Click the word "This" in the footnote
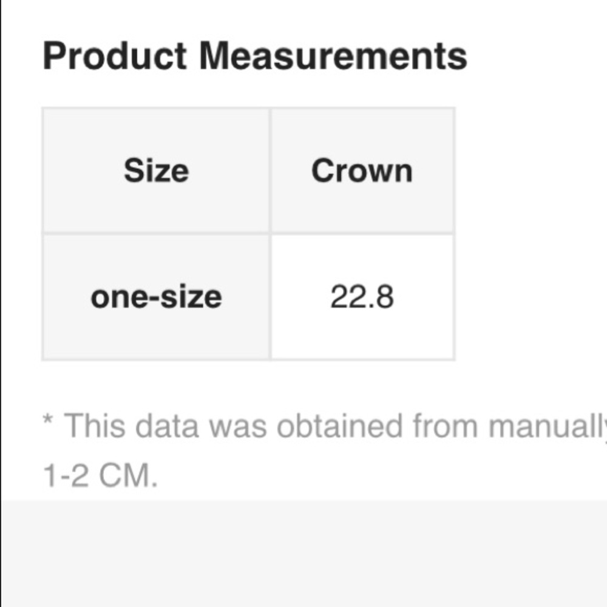The width and height of the screenshot is (607, 607). pos(95,426)
